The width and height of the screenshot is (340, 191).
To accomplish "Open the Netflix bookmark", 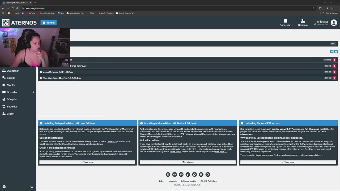I will (16, 13).
